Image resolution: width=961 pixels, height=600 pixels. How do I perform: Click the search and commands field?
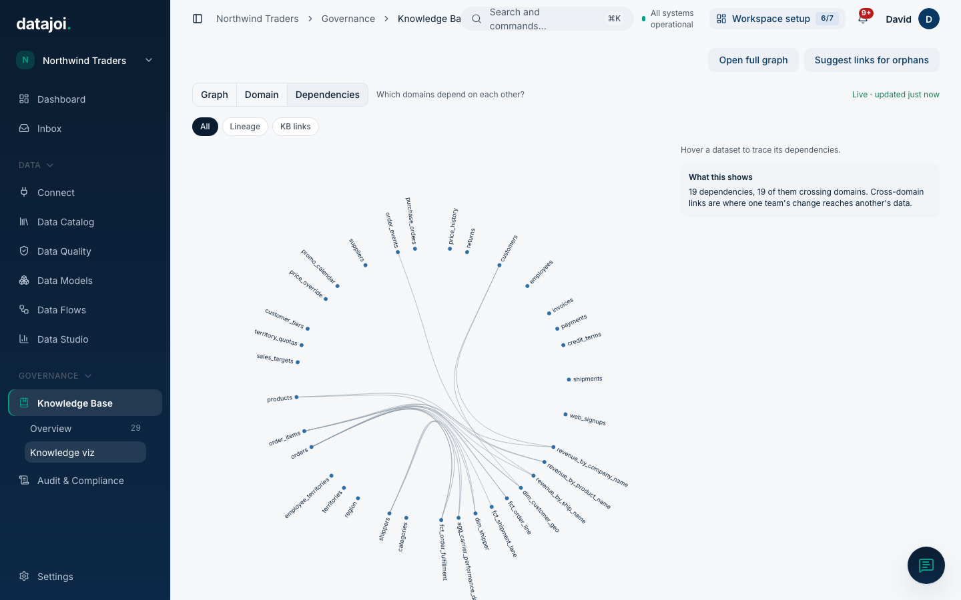click(548, 19)
